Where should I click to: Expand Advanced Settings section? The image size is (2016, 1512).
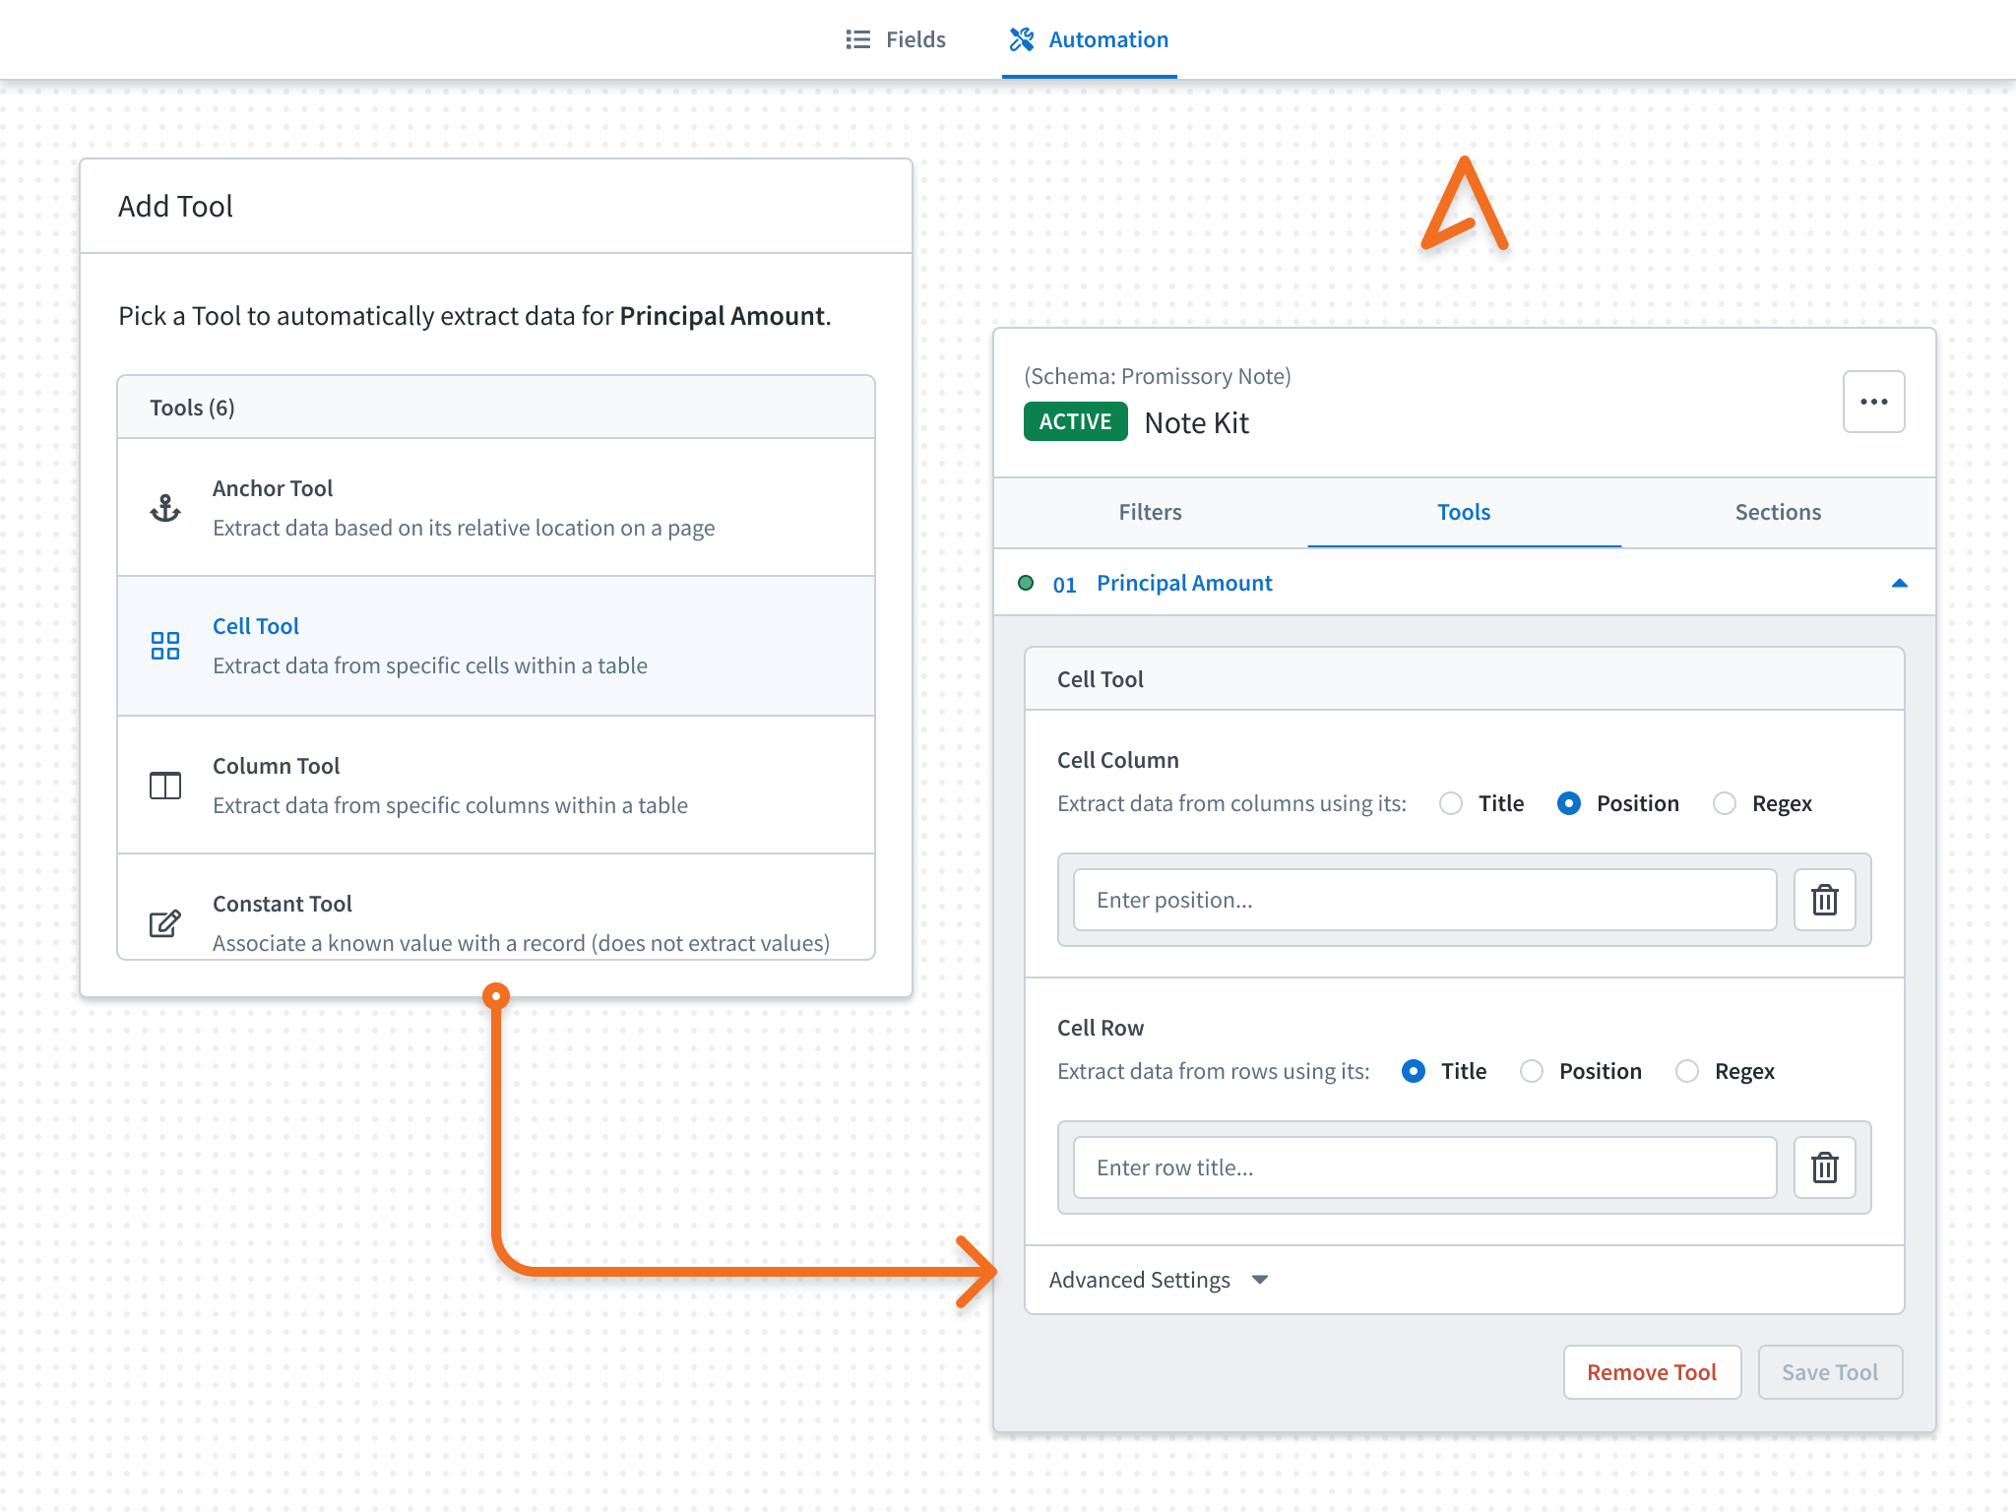click(1159, 1280)
